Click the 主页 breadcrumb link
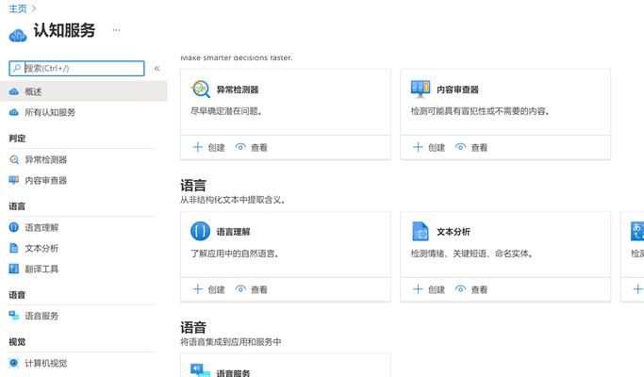644x377 pixels. point(18,8)
